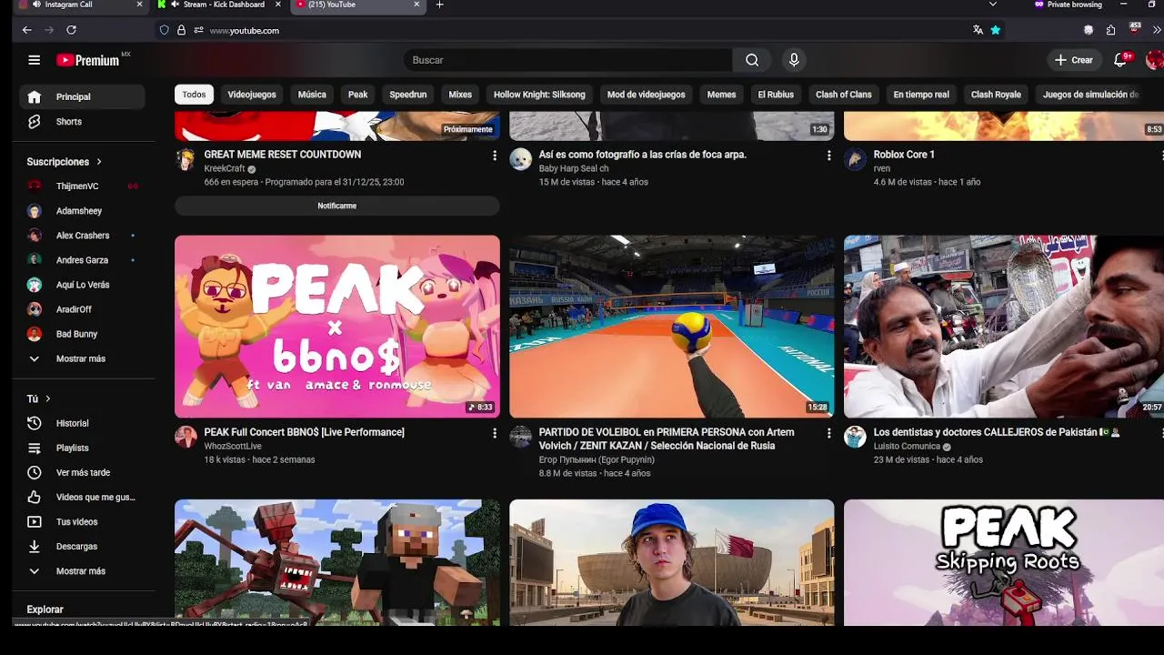Open Ver más tarde list

(x=82, y=472)
